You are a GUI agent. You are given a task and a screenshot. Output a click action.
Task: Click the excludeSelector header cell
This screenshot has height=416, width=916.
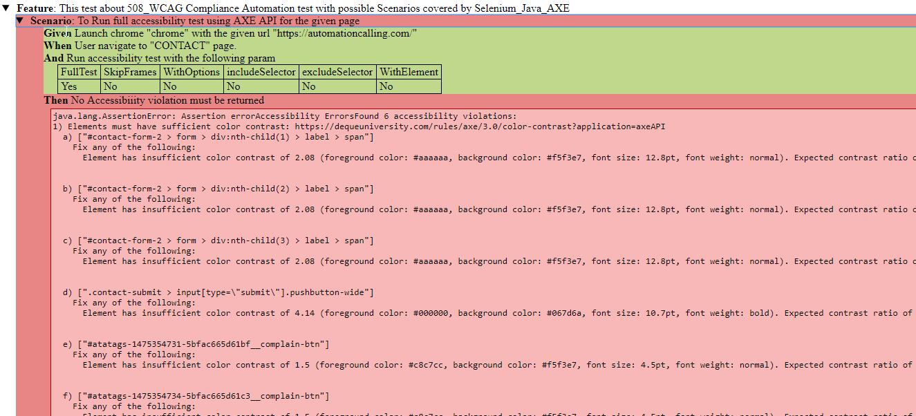click(x=337, y=72)
